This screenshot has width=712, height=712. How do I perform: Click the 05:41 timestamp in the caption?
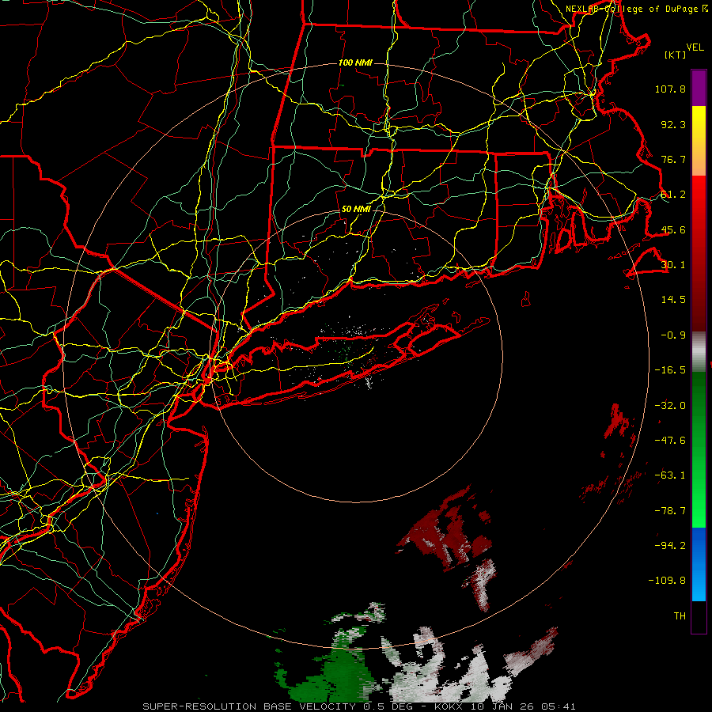(559, 706)
